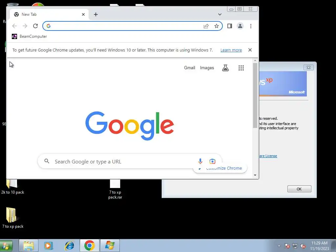Select the 7 to xp pack folder
Image resolution: width=336 pixels, height=252 pixels.
[13, 218]
